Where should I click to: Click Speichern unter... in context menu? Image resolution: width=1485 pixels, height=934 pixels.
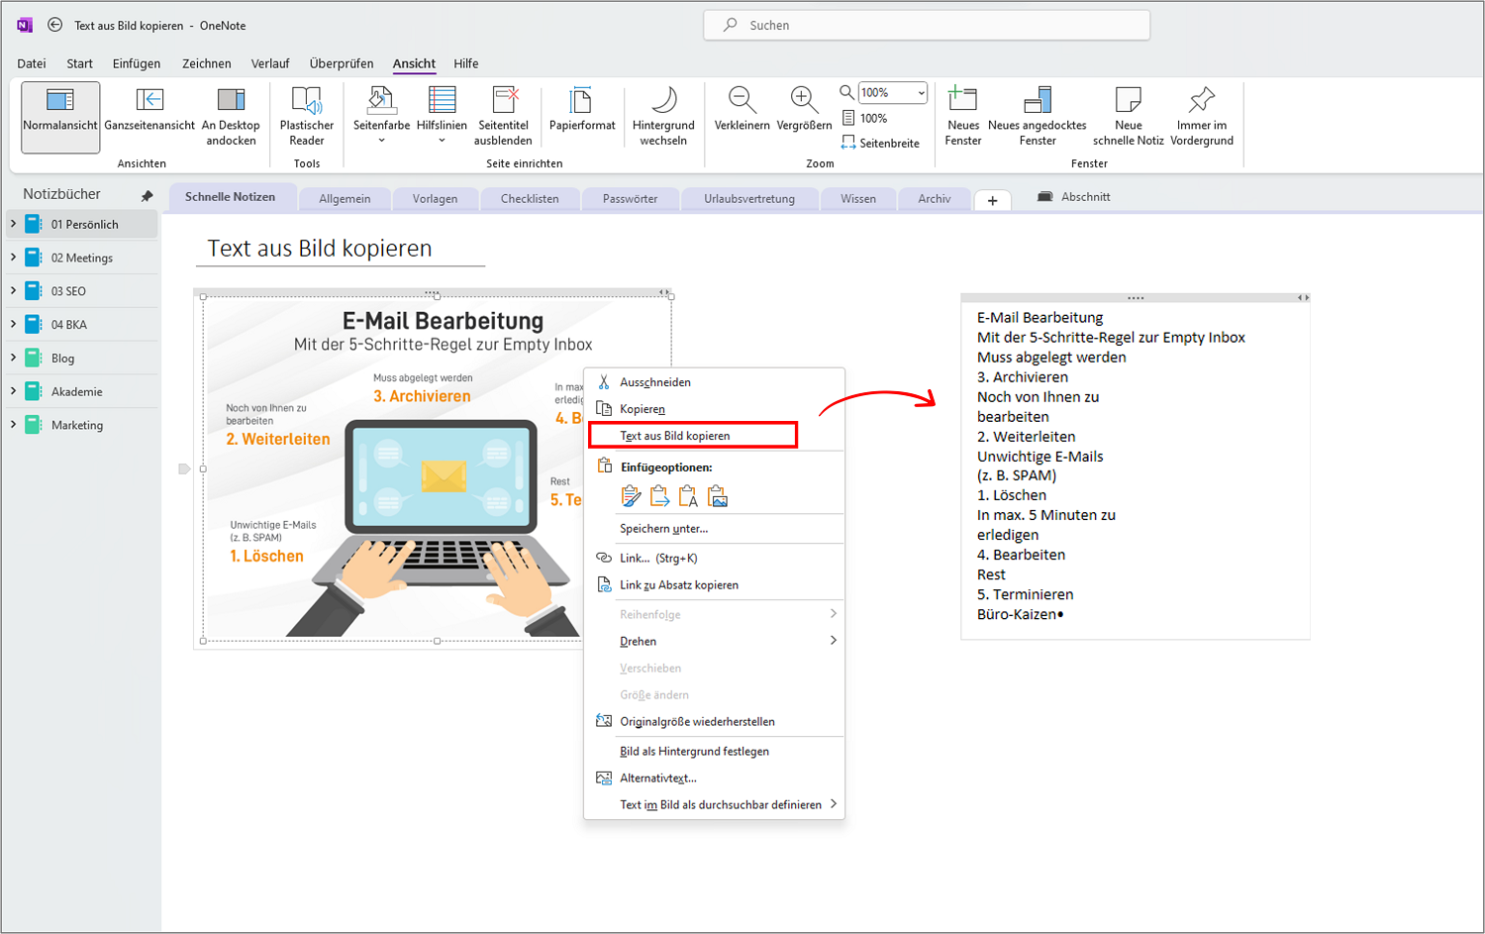click(x=663, y=529)
